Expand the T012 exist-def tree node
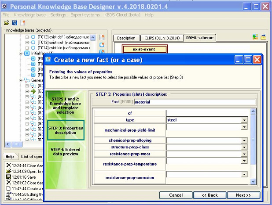The image size is (272, 205). [27, 37]
